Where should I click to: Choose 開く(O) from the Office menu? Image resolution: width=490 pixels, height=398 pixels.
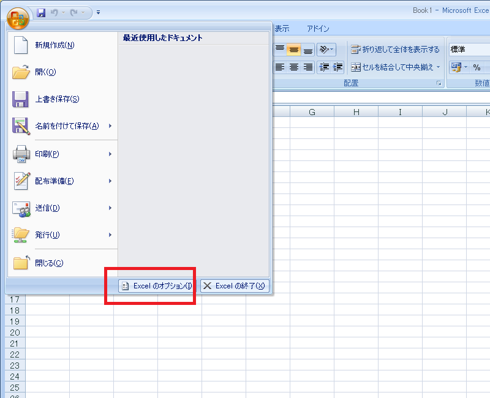pos(62,72)
